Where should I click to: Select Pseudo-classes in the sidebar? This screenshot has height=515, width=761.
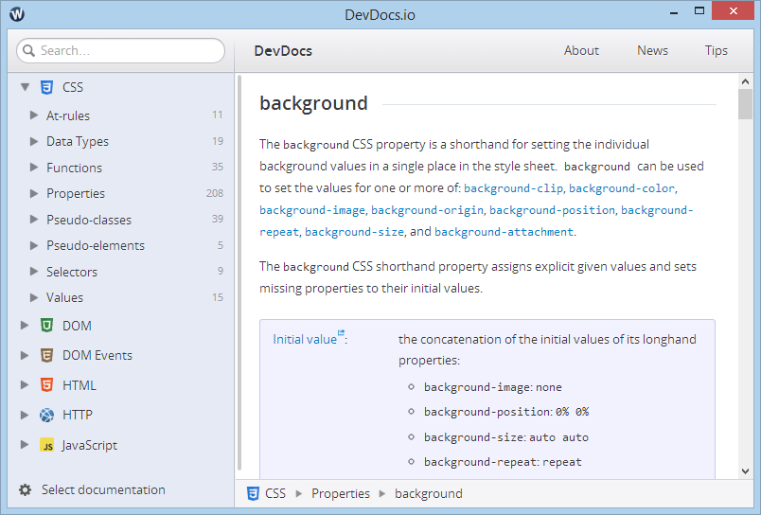click(89, 220)
